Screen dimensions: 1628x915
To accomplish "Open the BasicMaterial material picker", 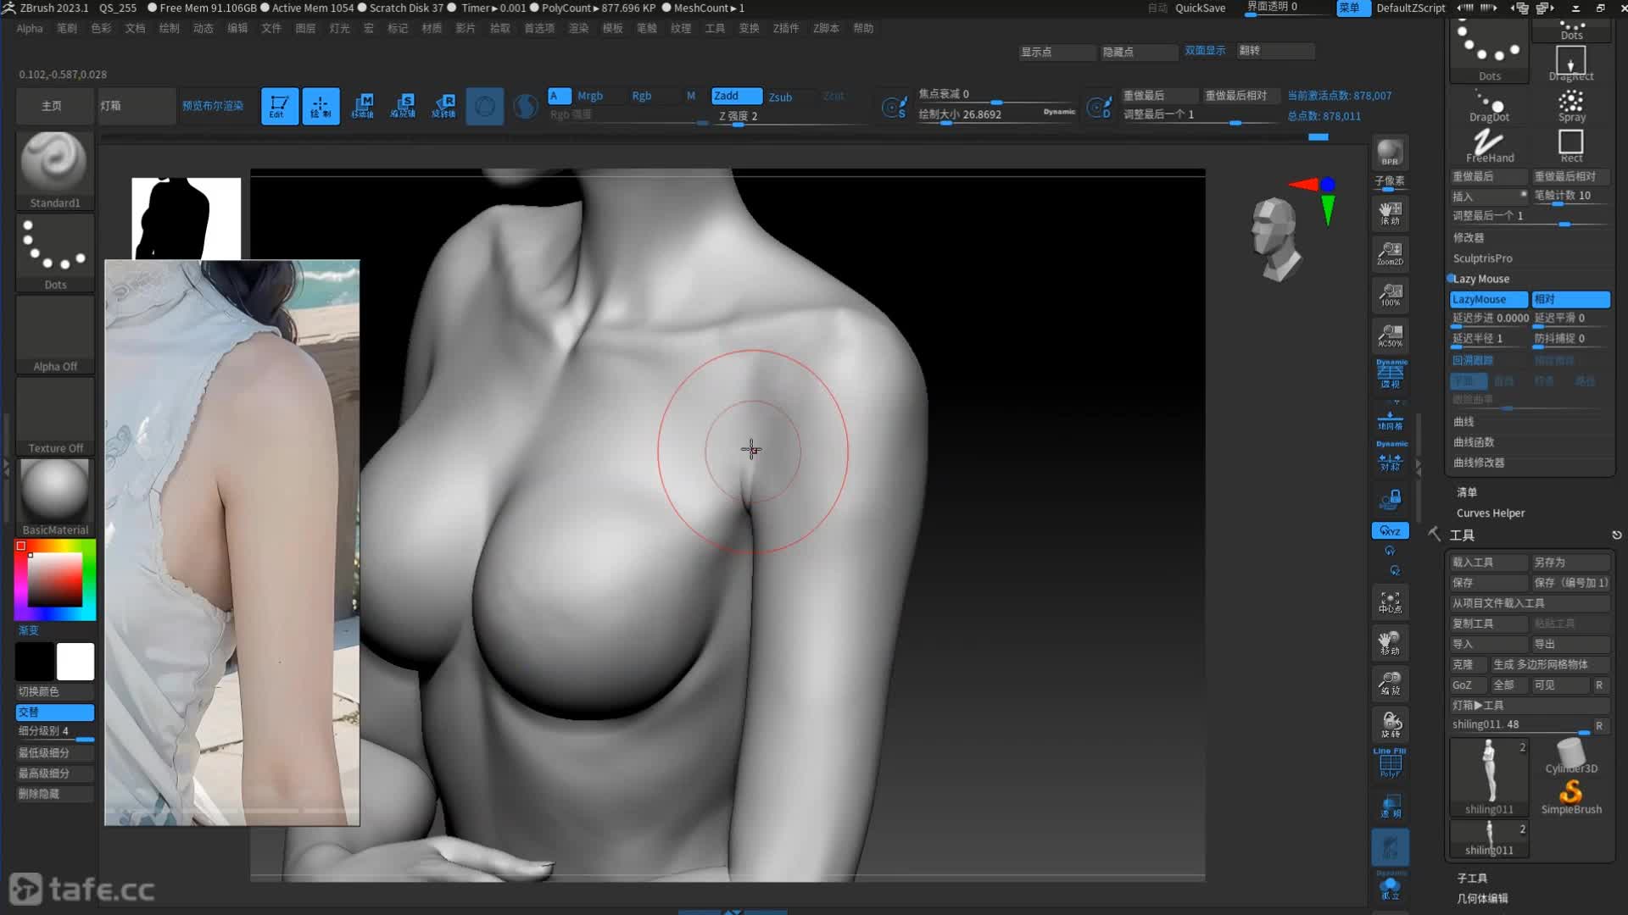I will [54, 497].
